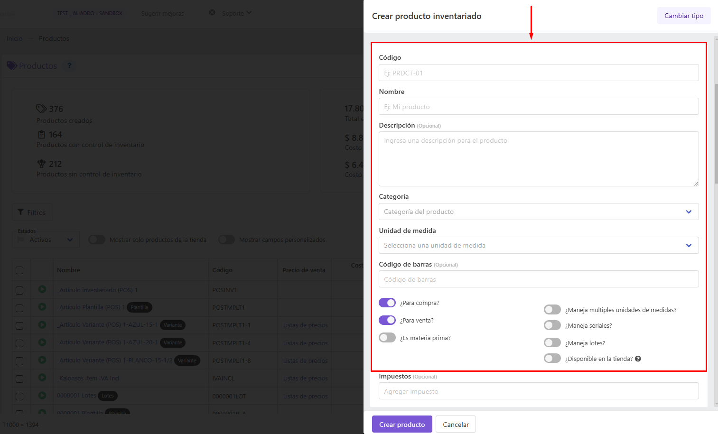Click the Variante badge on AZUL-15-1 row
Screen dimensions: 718x434
tap(173, 325)
